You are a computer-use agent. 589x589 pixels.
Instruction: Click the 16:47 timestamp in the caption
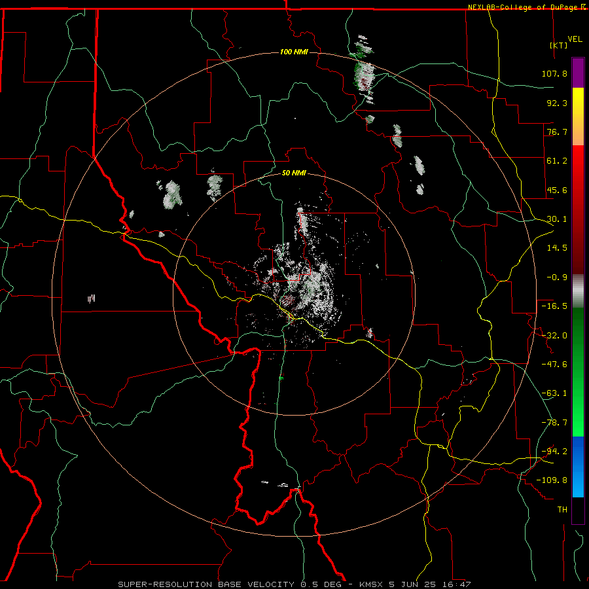[455, 584]
